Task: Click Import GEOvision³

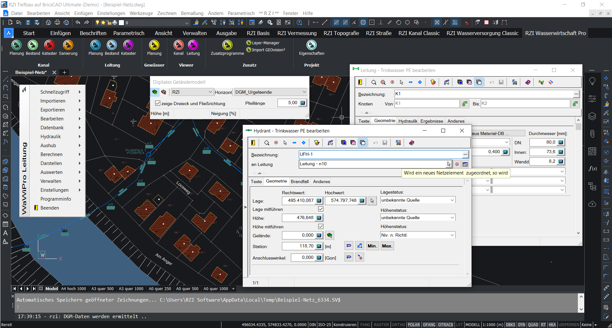Action: click(x=266, y=50)
